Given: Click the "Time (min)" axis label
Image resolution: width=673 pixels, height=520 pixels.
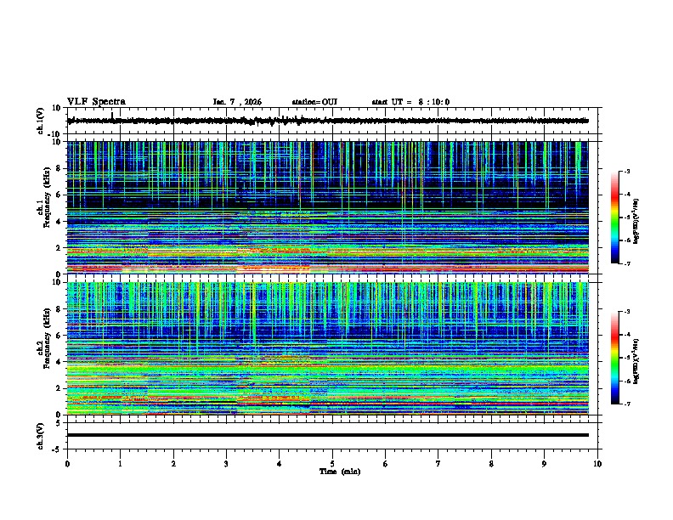Looking at the screenshot, I should [340, 472].
